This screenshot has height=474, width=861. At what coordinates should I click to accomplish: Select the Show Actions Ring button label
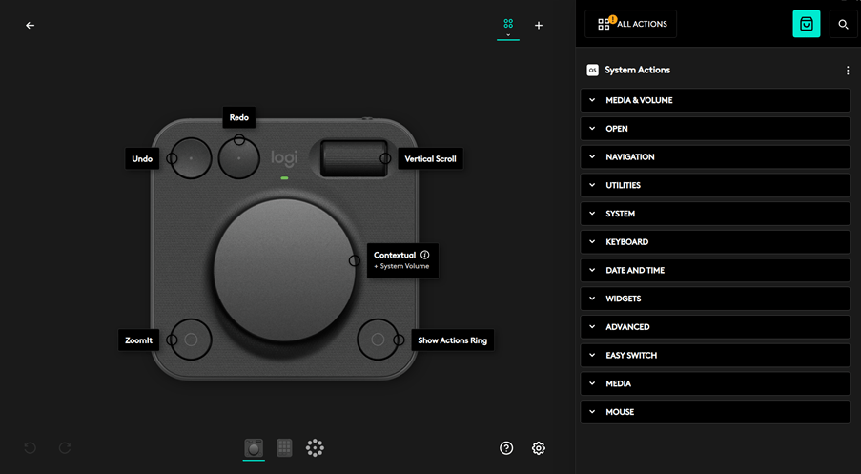tap(452, 340)
